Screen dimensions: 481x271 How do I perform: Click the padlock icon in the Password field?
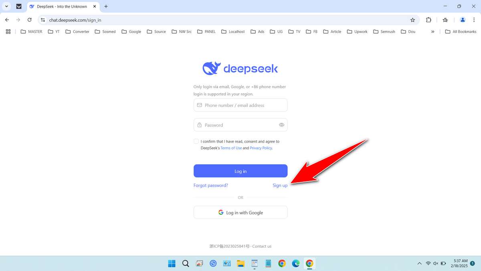(x=199, y=125)
